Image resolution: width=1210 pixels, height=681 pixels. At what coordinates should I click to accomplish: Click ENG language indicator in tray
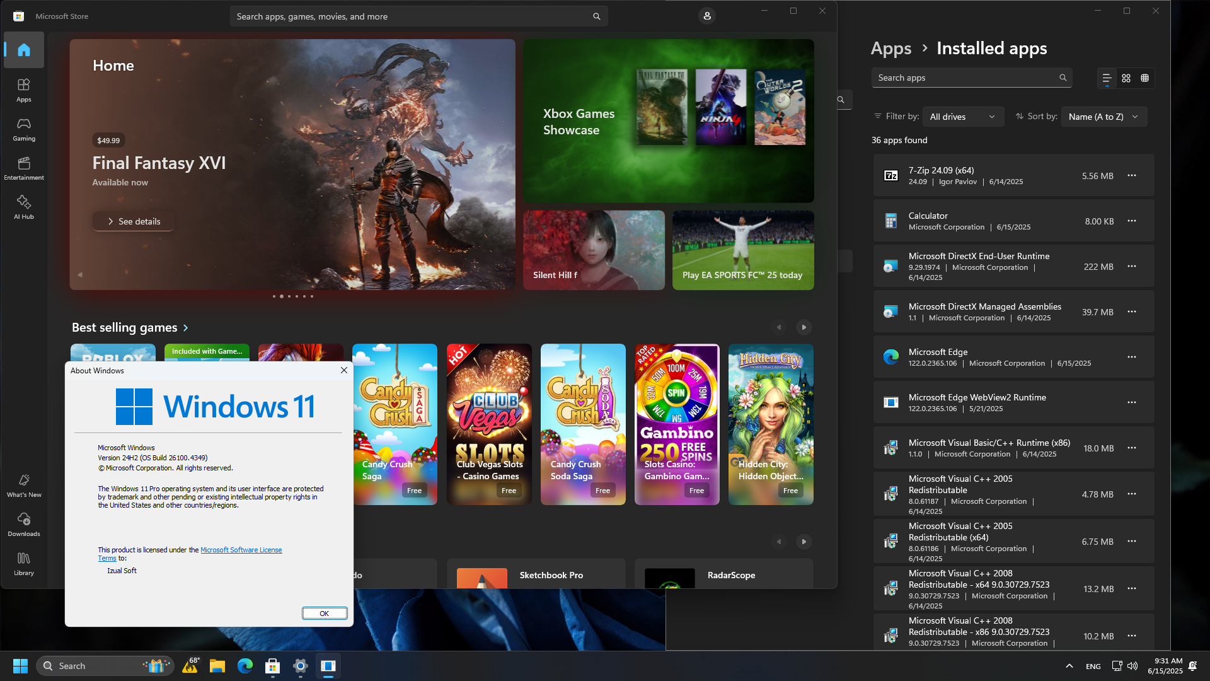1093,666
